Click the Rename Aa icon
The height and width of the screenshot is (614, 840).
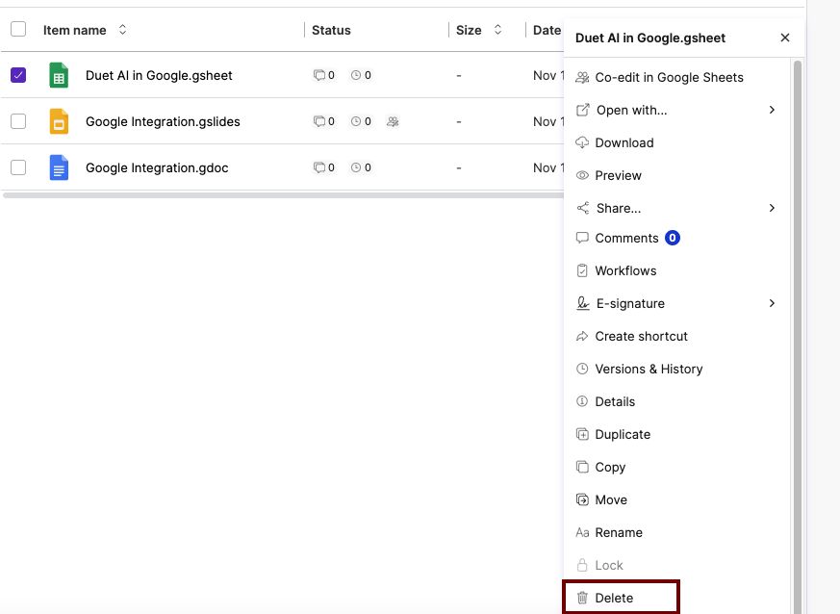tap(582, 532)
